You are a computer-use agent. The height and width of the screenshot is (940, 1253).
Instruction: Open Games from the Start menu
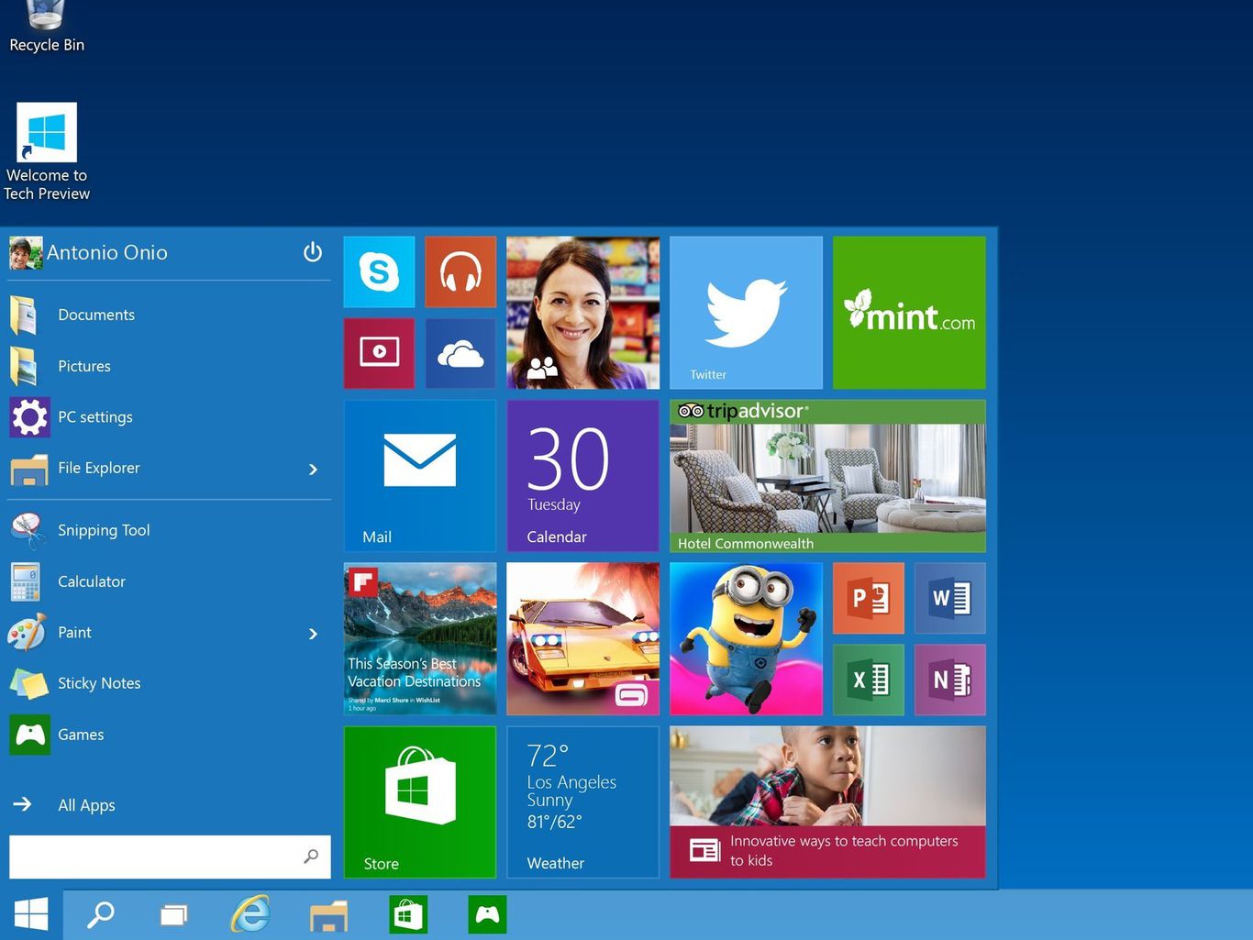170,735
